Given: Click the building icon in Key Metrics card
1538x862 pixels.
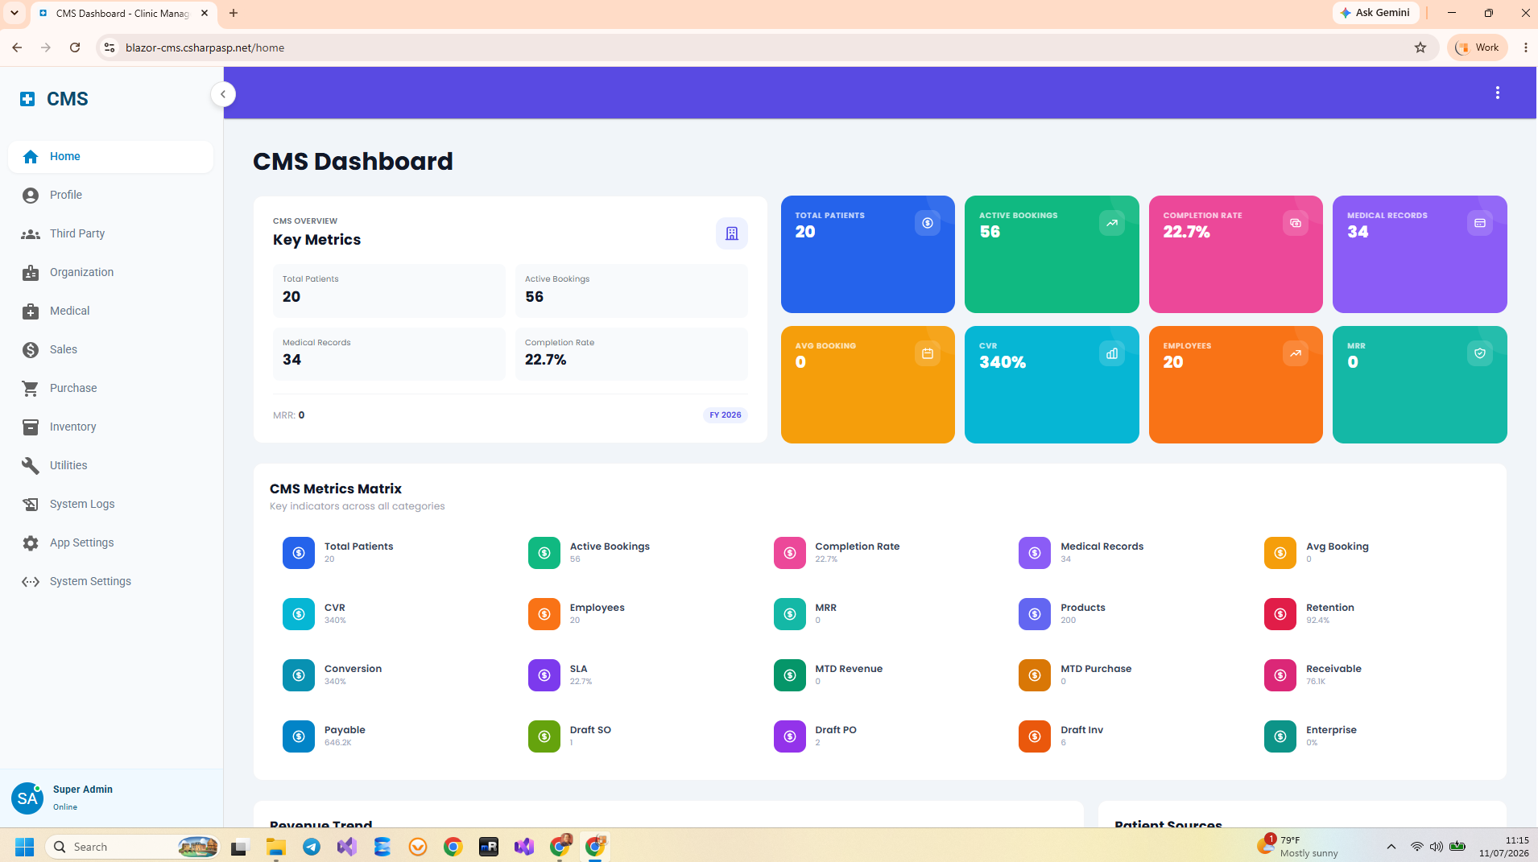Looking at the screenshot, I should pos(731,233).
